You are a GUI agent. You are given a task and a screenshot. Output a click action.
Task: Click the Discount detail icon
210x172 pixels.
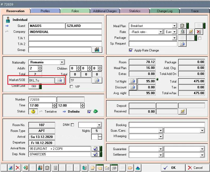pos(133,87)
